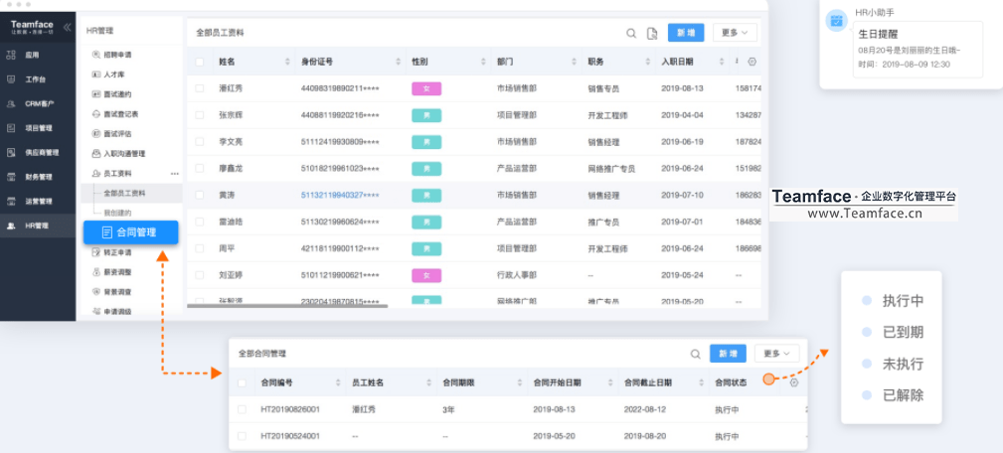Image resolution: width=1003 pixels, height=453 pixels.
Task: Open the 应用 section in the dark sidebar
Action: (x=33, y=55)
